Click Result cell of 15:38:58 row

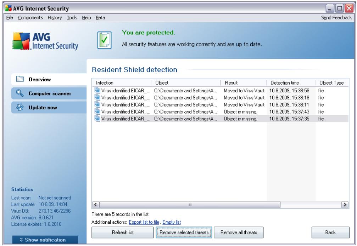tap(244, 91)
